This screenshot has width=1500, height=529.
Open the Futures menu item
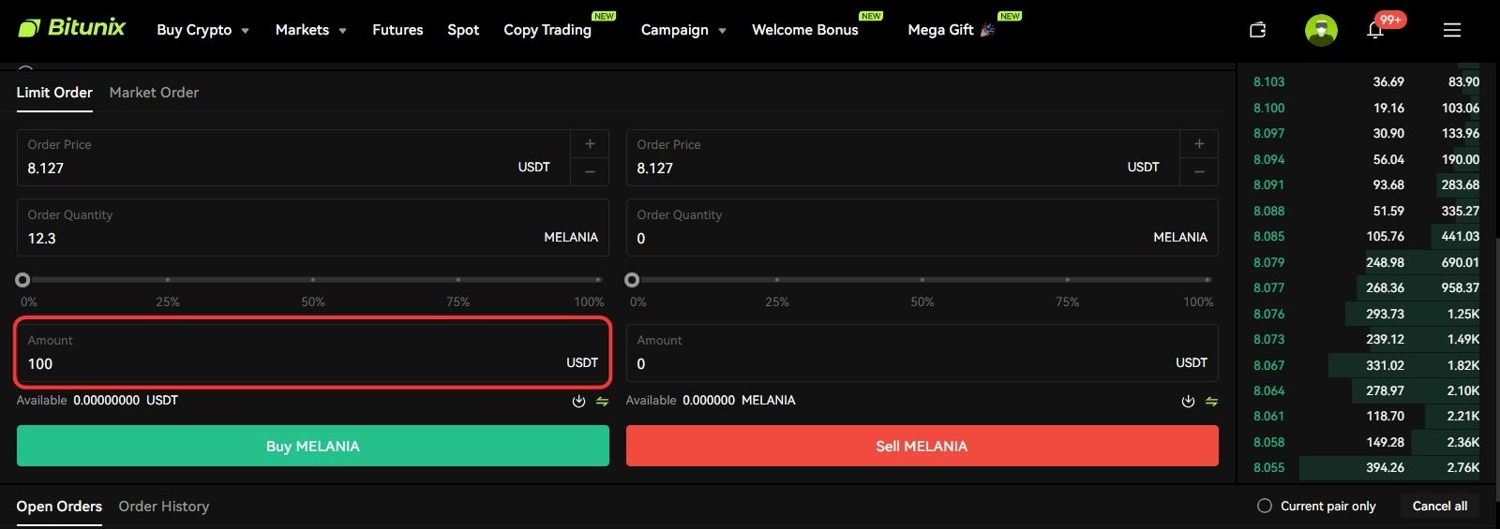(397, 30)
